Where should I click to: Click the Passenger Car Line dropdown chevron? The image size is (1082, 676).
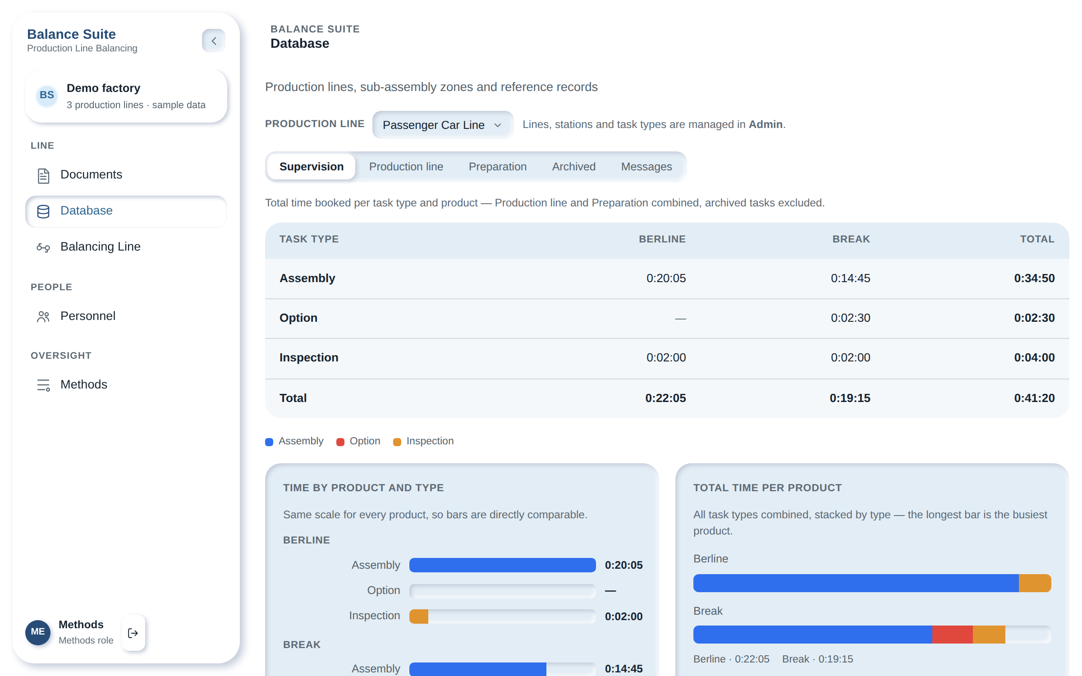point(498,125)
